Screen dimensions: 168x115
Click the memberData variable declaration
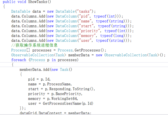tap(79, 55)
